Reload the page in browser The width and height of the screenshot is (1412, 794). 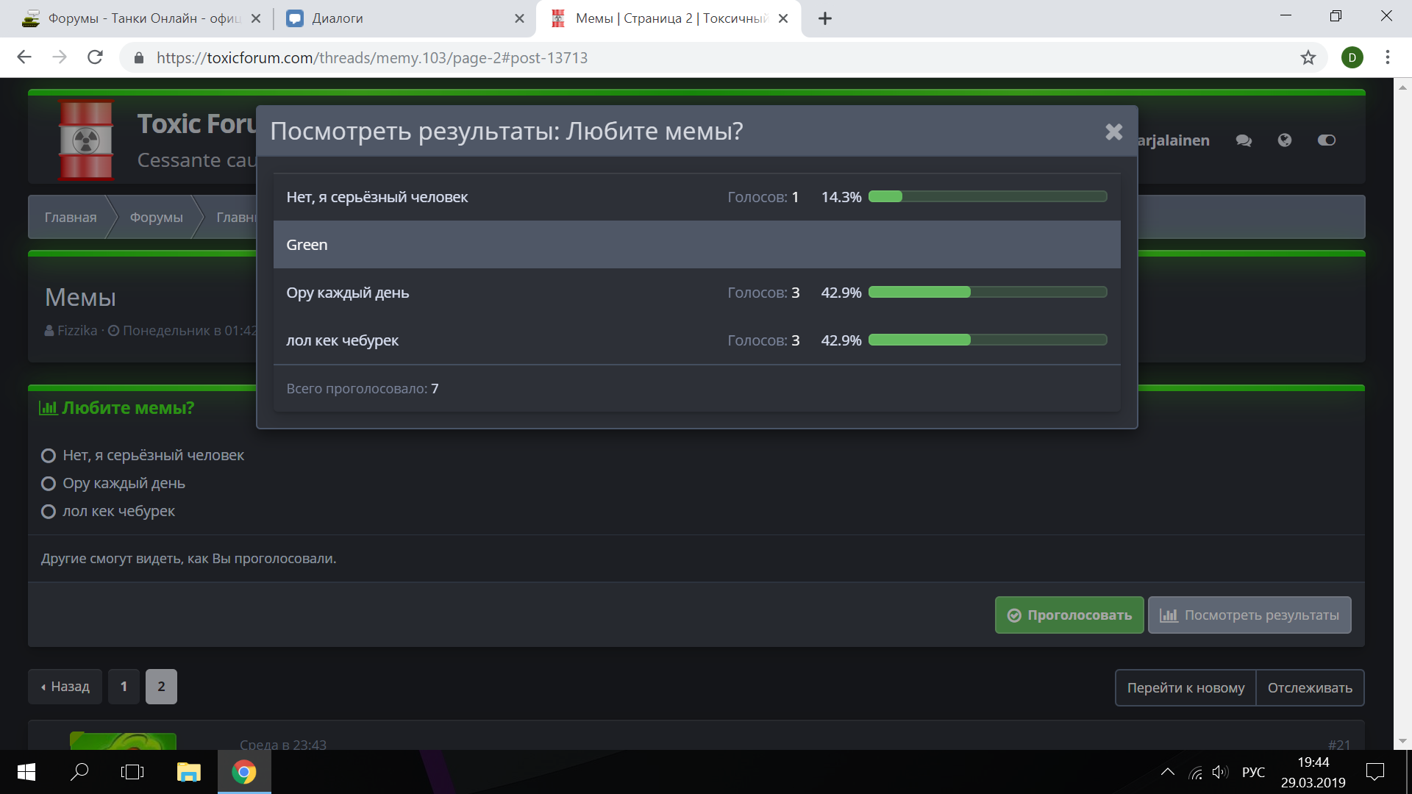coord(95,57)
